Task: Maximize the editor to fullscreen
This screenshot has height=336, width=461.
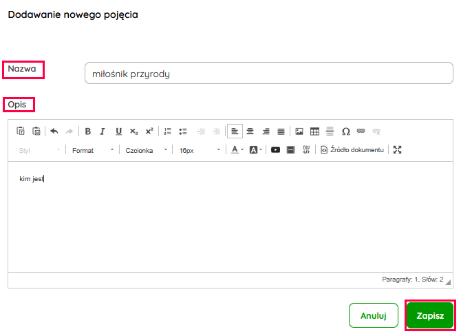Action: pos(397,149)
